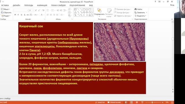Switch to the ДИЗАЙН tab
Viewport: 185px width, 104px height.
pyautogui.click(x=16, y=5)
